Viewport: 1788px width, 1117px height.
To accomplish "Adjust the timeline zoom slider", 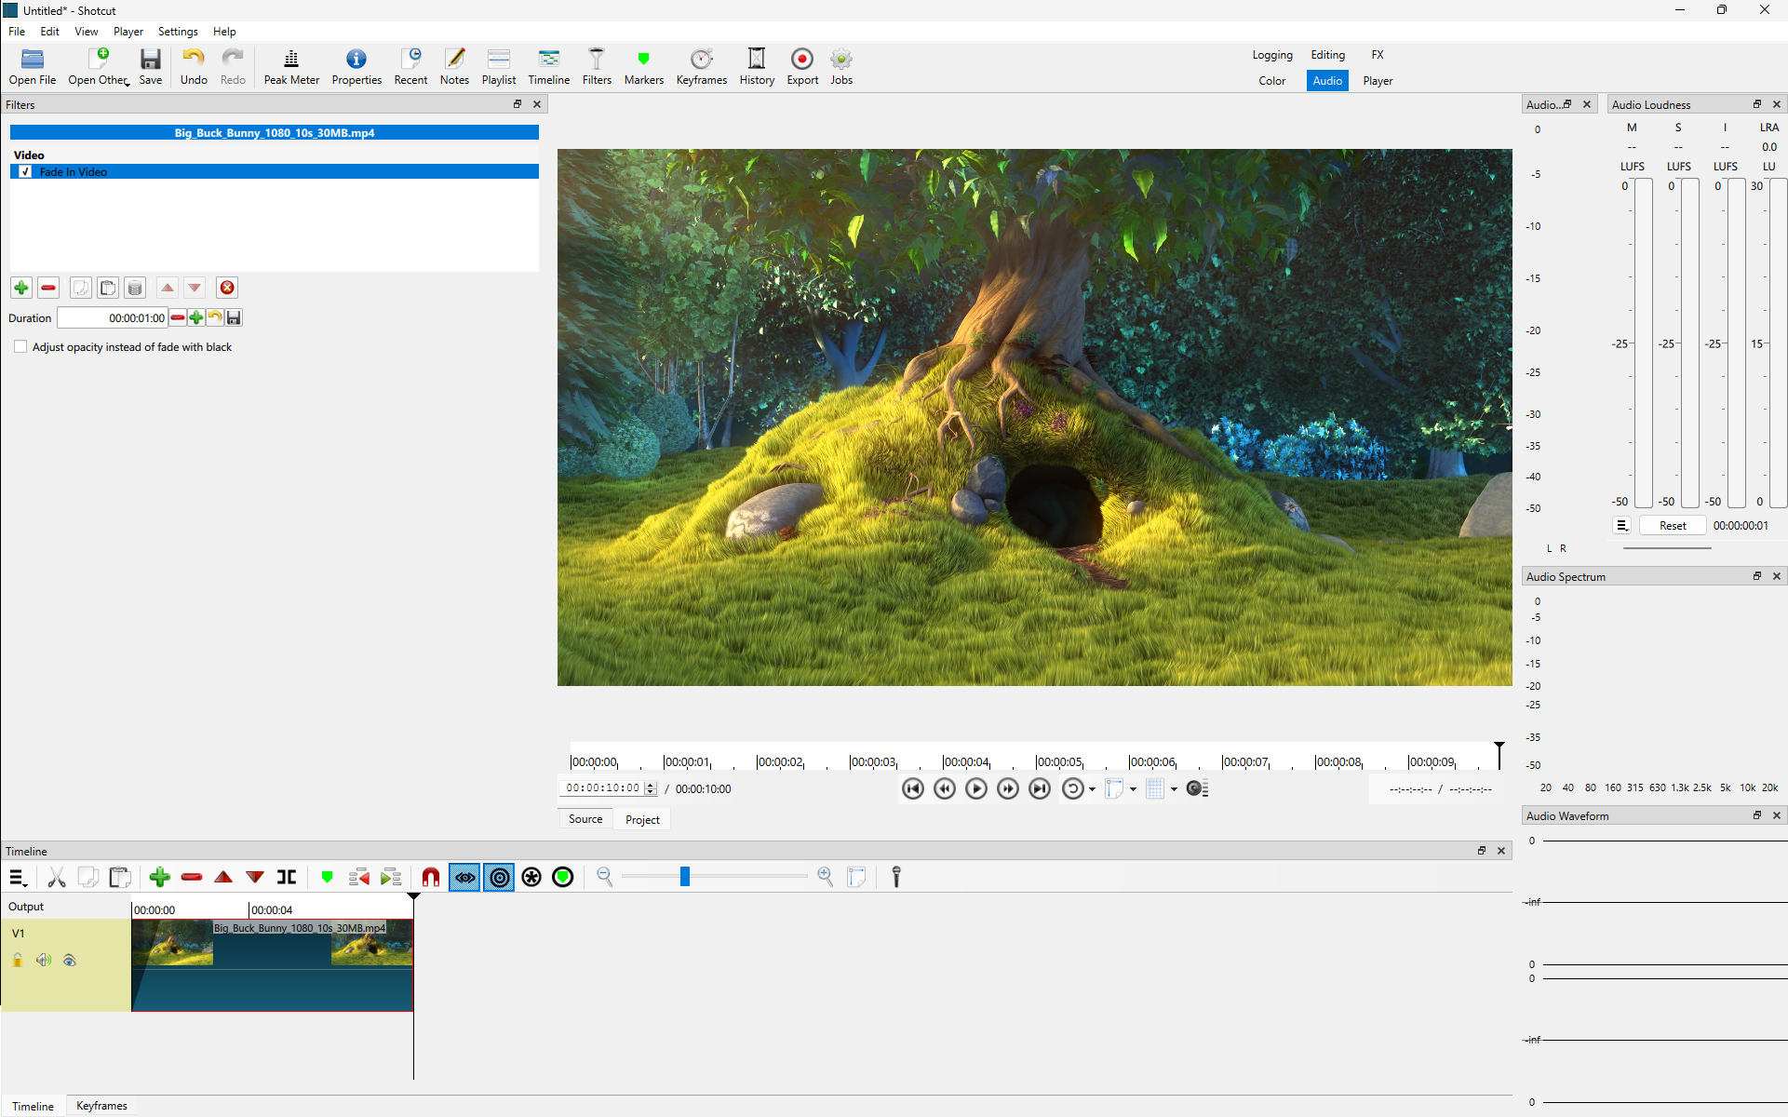I will [685, 877].
